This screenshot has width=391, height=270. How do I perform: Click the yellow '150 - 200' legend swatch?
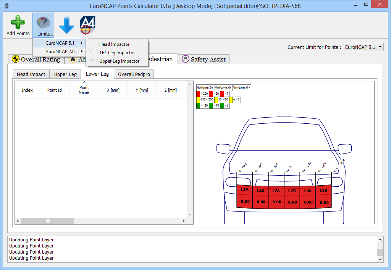pyautogui.click(x=198, y=99)
